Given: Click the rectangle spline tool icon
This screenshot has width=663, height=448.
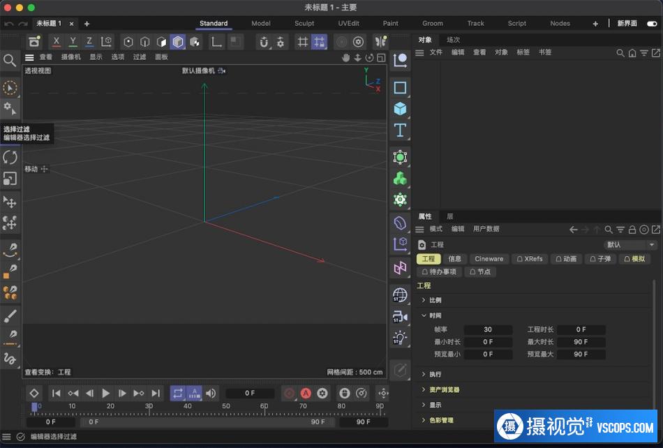Looking at the screenshot, I should point(400,87).
